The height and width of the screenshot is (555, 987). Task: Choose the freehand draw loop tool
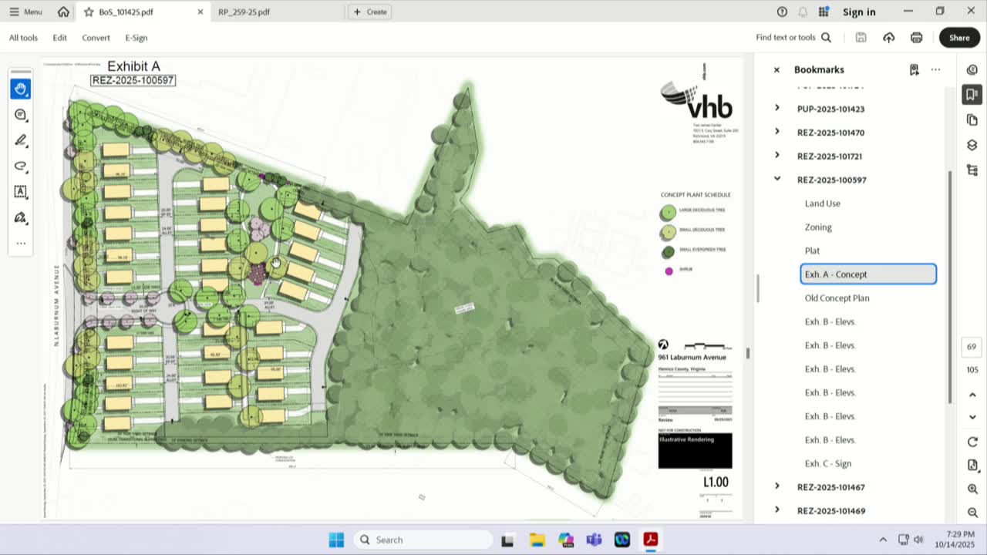21,166
